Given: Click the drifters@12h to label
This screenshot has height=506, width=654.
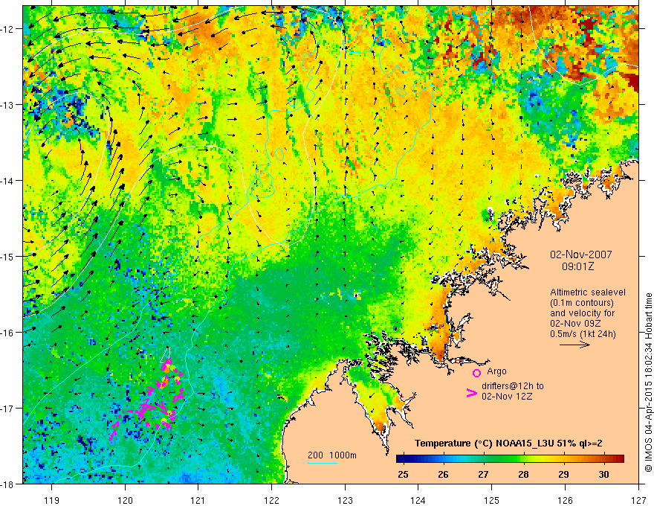Looking at the screenshot, I should point(513,386).
